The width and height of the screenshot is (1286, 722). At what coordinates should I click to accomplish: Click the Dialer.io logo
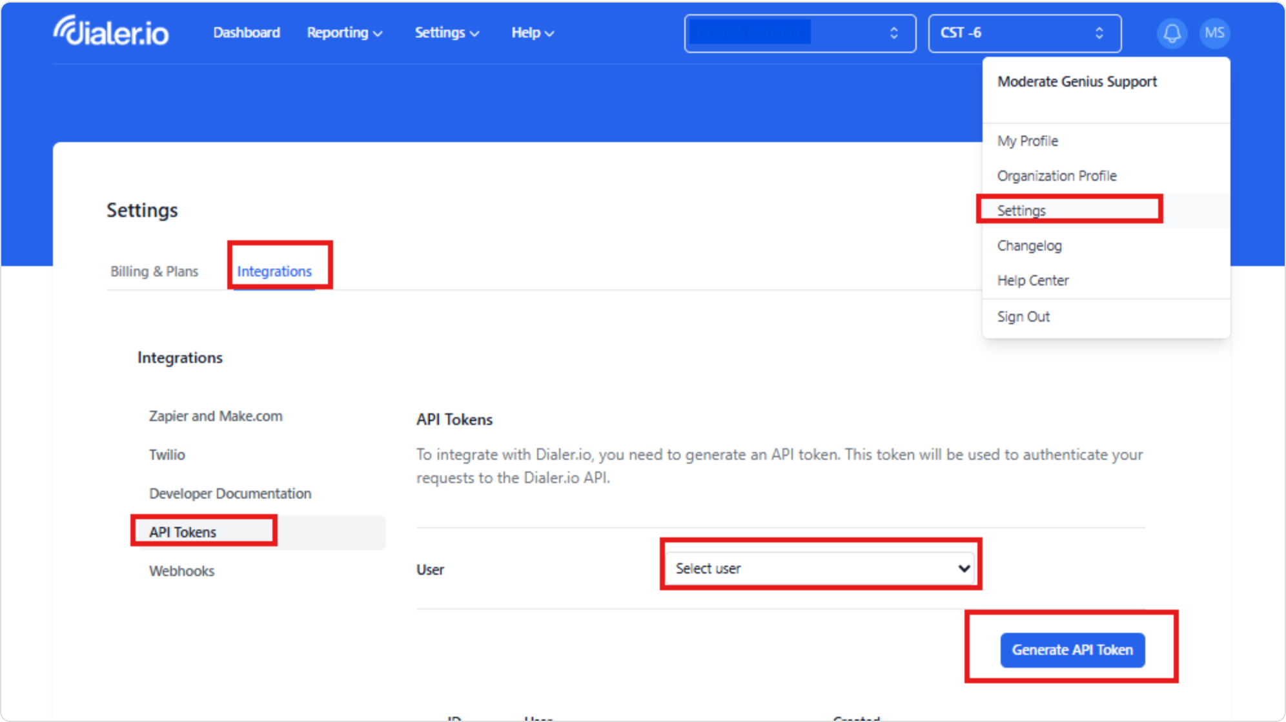tap(111, 32)
